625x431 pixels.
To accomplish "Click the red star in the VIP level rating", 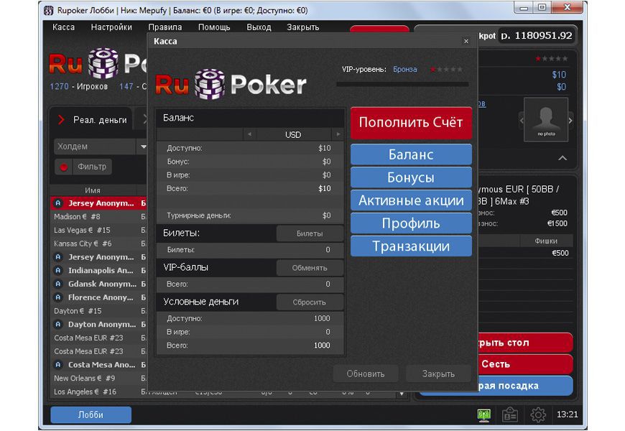I will (x=432, y=70).
